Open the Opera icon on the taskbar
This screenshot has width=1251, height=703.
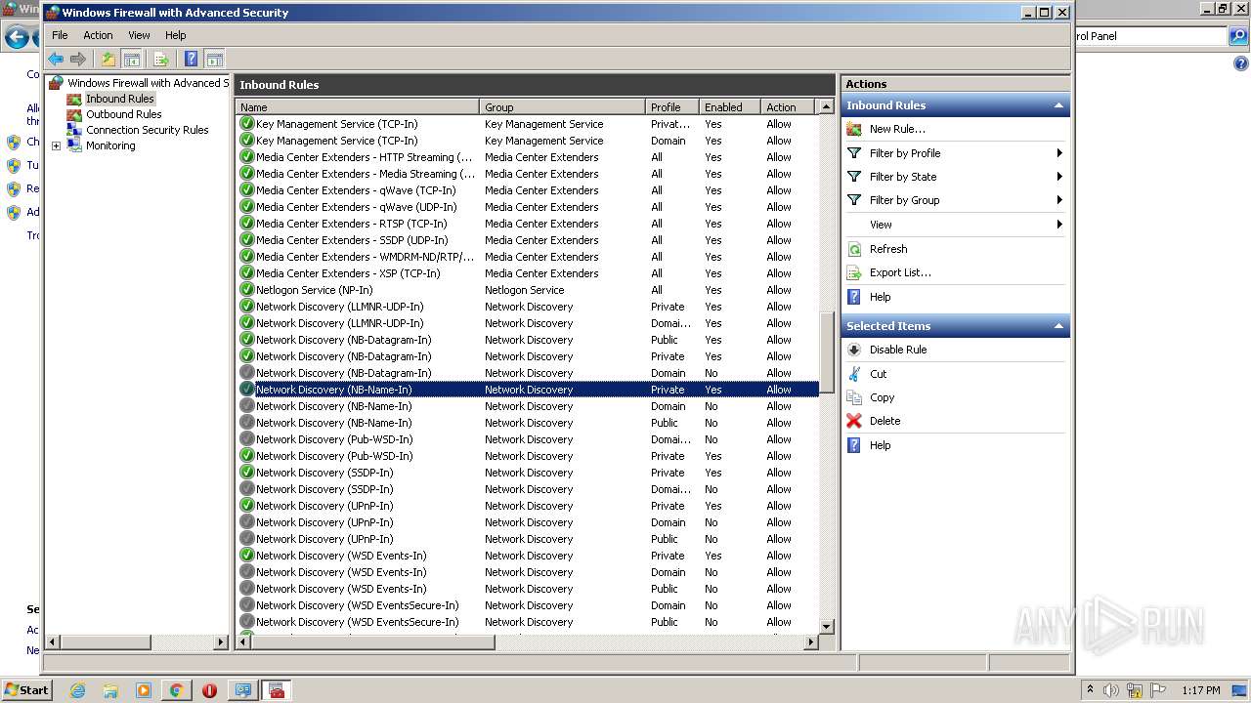[209, 690]
